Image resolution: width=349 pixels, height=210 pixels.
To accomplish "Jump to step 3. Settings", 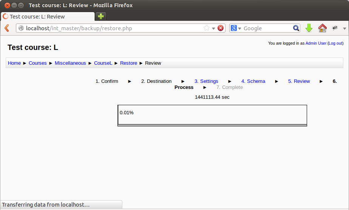I will tap(206, 81).
